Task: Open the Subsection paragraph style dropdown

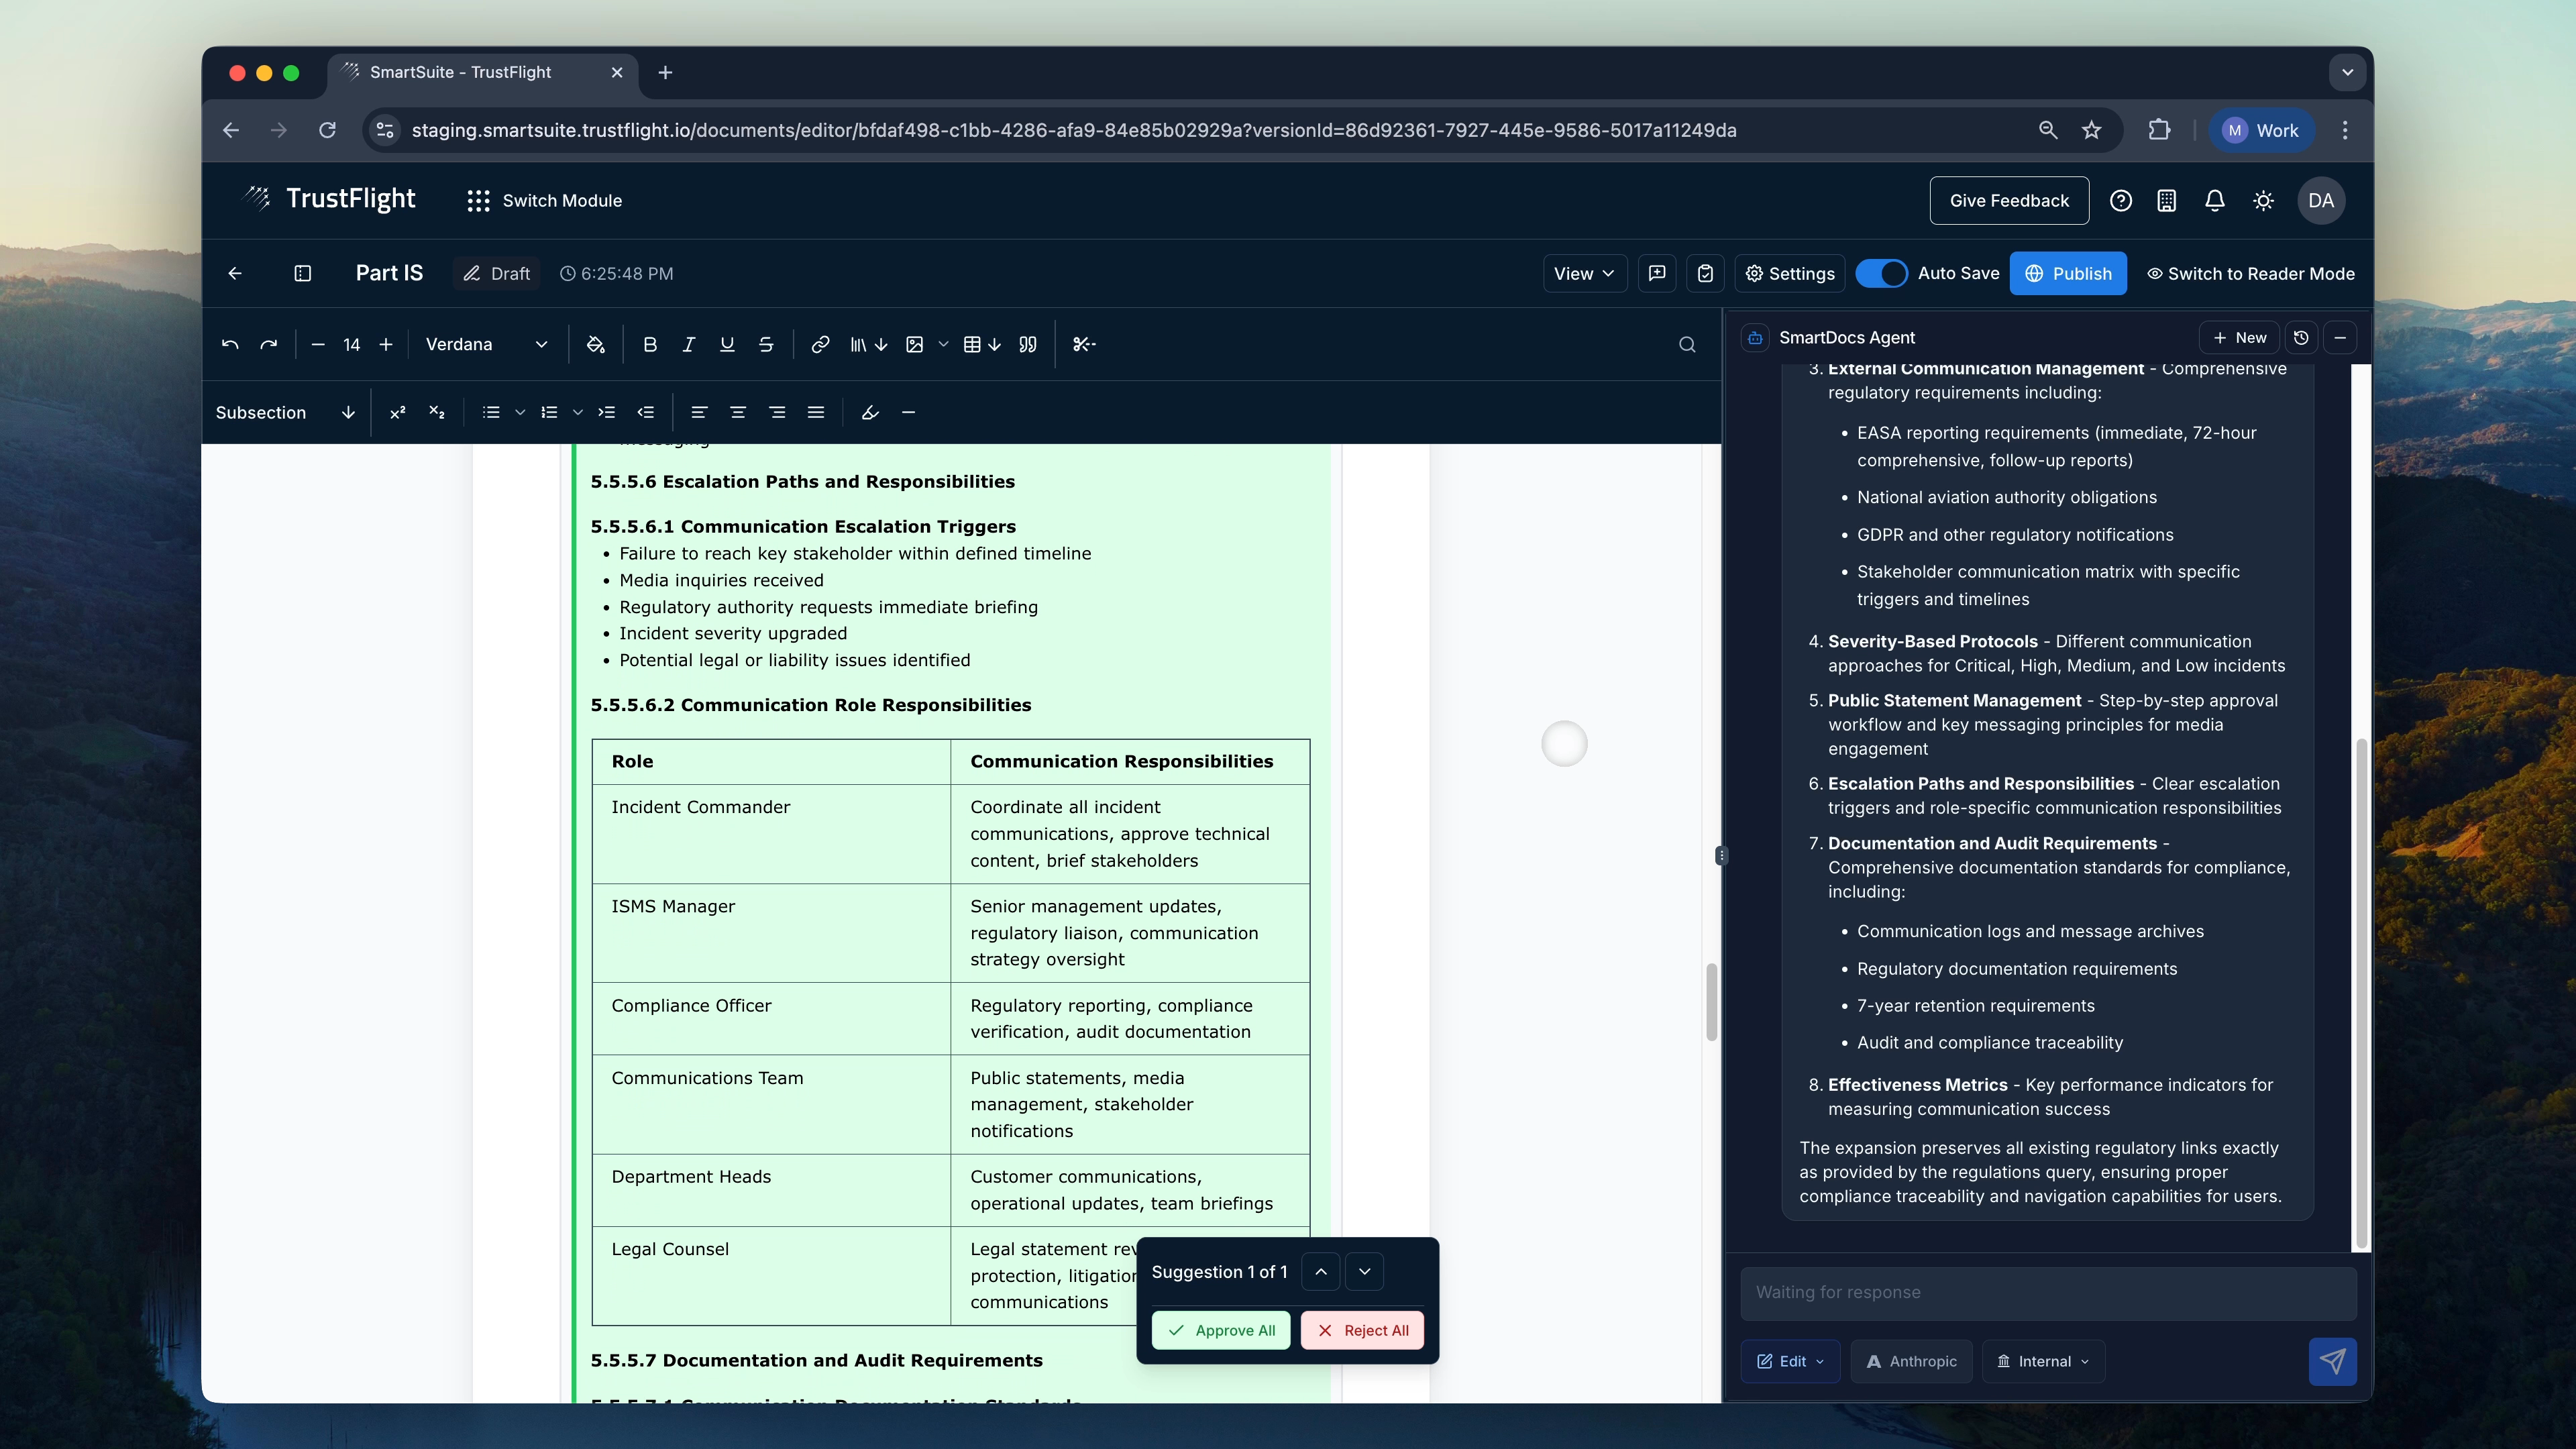Action: (x=285, y=412)
